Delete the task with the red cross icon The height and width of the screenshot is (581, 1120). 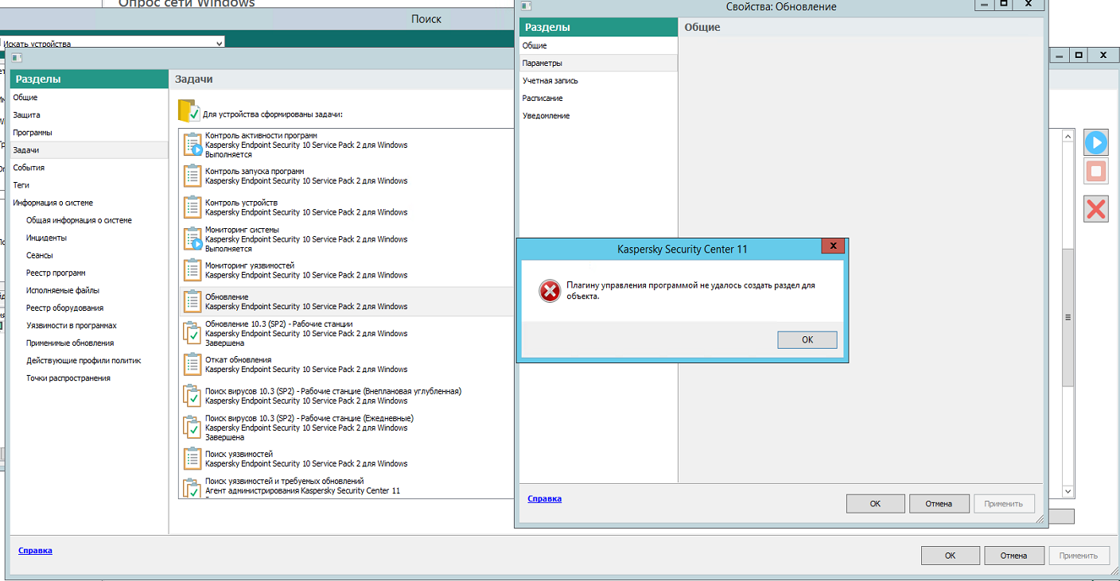(1096, 209)
